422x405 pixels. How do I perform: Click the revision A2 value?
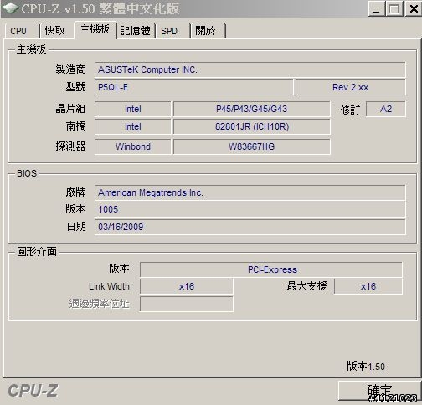[386, 109]
